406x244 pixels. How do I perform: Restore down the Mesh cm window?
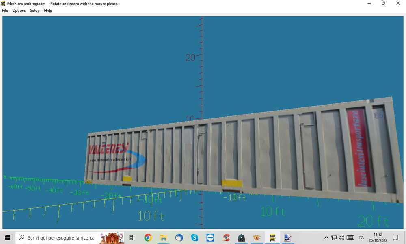point(384,3)
